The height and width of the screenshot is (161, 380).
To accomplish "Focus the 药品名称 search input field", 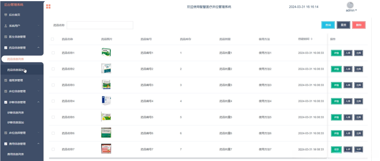I will point(100,25).
